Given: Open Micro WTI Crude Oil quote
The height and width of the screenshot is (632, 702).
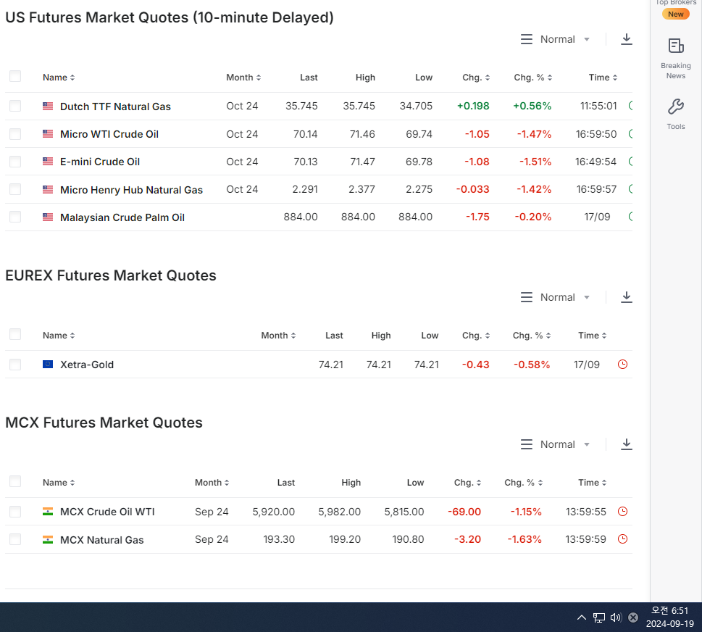Looking at the screenshot, I should (109, 134).
